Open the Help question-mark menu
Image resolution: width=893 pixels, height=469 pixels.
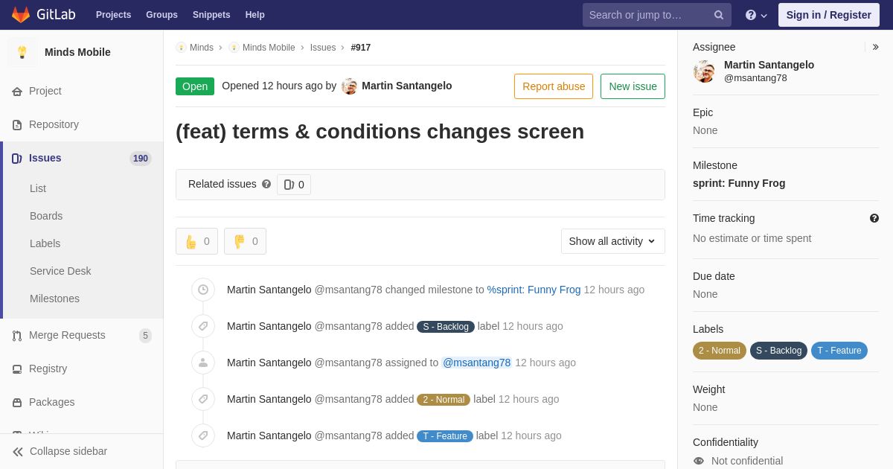point(756,15)
